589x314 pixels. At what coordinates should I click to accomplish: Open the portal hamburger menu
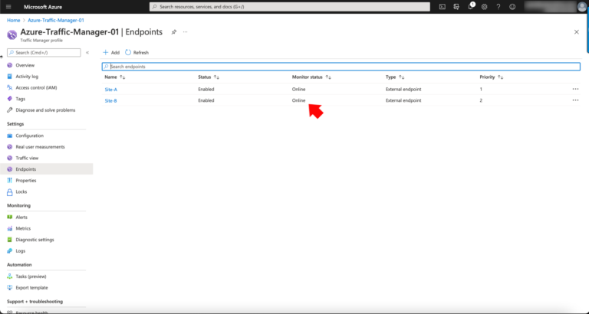pos(8,7)
